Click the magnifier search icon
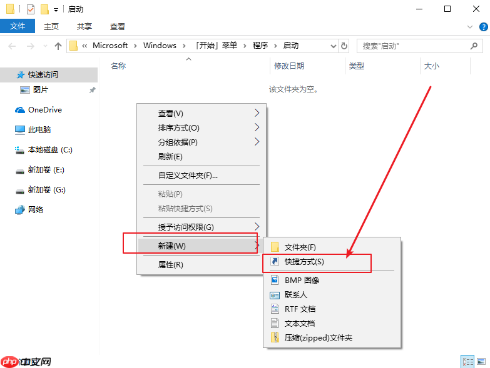Viewport: 490px width, 368px height. (474, 46)
